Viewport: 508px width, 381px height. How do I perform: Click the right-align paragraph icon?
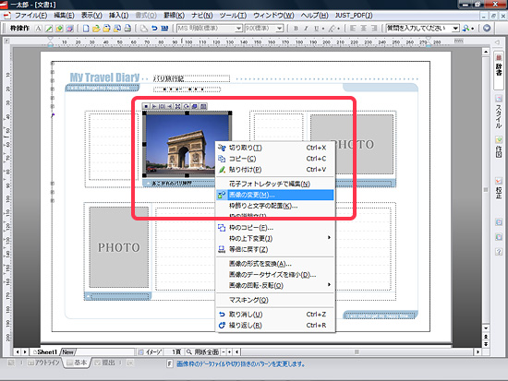pyautogui.click(x=374, y=29)
